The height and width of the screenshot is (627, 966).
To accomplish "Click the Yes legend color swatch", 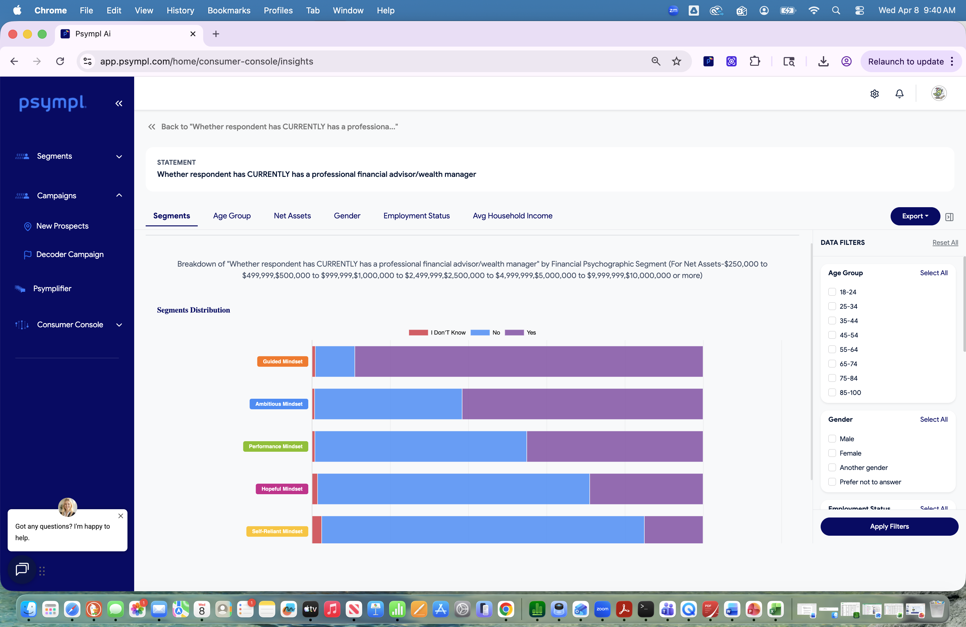I will (514, 333).
